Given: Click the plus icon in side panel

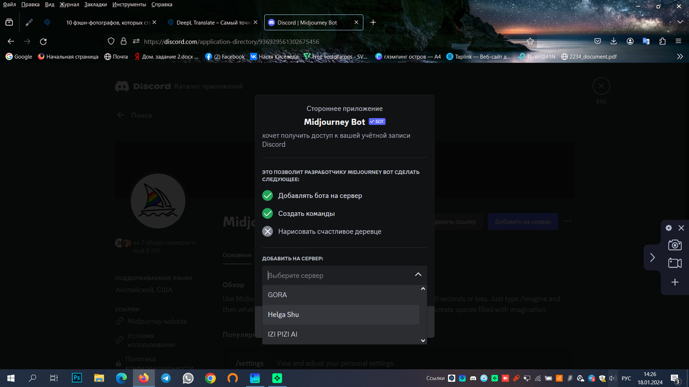Looking at the screenshot, I should pos(675,283).
